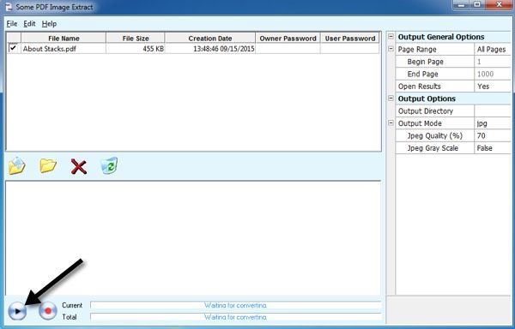Click the add PDF file icon
Image resolution: width=515 pixels, height=329 pixels.
coord(17,166)
